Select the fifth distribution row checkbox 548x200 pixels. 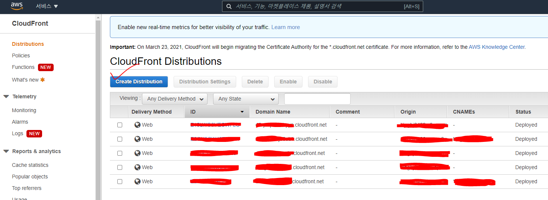(x=120, y=181)
